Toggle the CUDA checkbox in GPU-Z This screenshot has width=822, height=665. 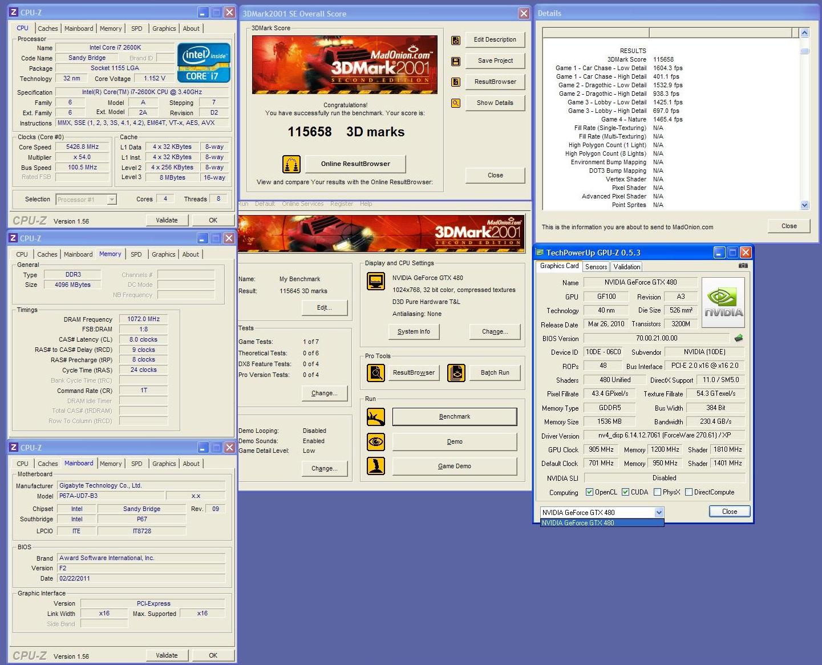pos(625,492)
